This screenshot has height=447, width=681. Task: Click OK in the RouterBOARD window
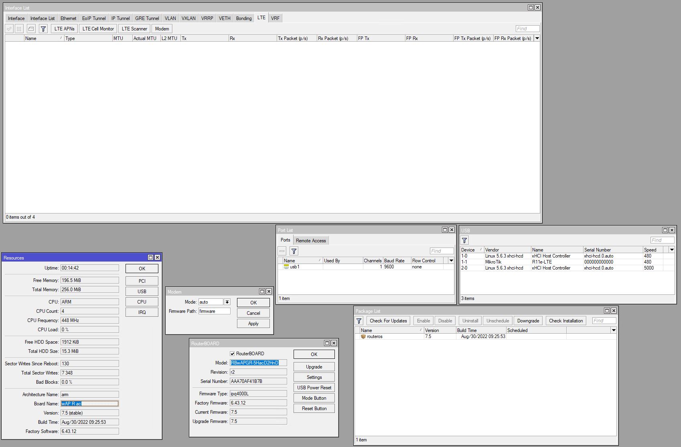pyautogui.click(x=314, y=354)
